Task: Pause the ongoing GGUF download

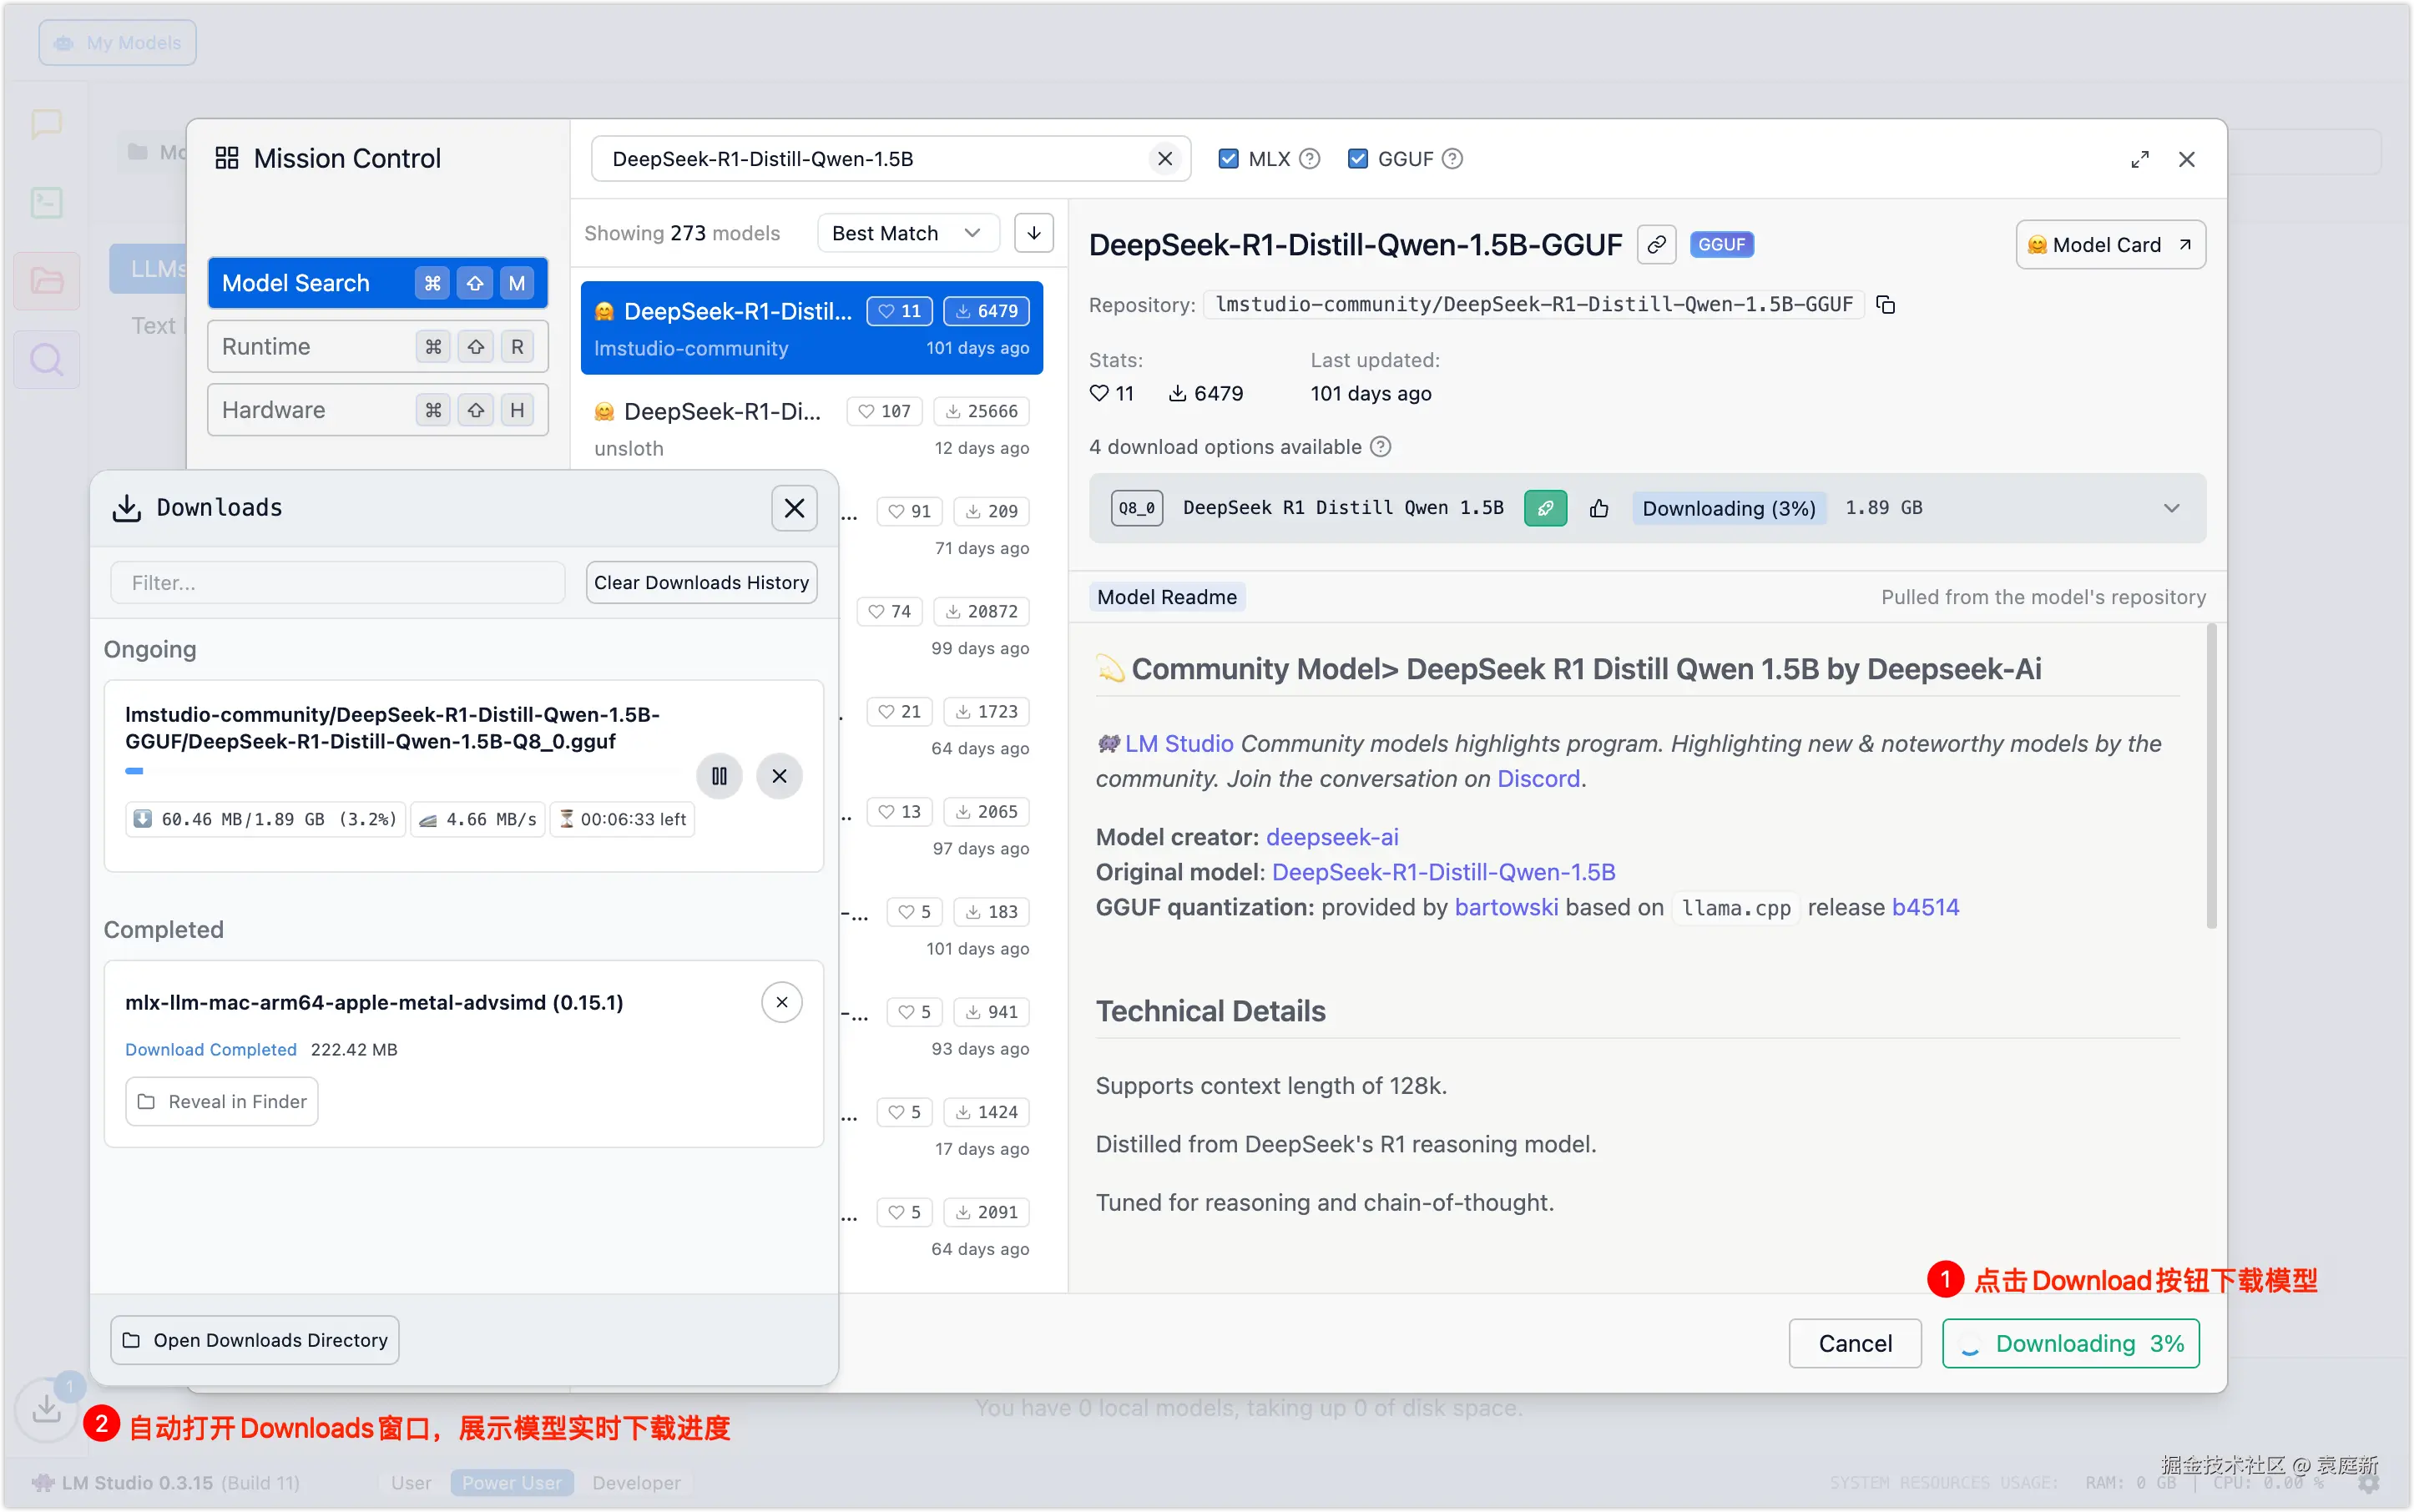Action: pyautogui.click(x=720, y=776)
